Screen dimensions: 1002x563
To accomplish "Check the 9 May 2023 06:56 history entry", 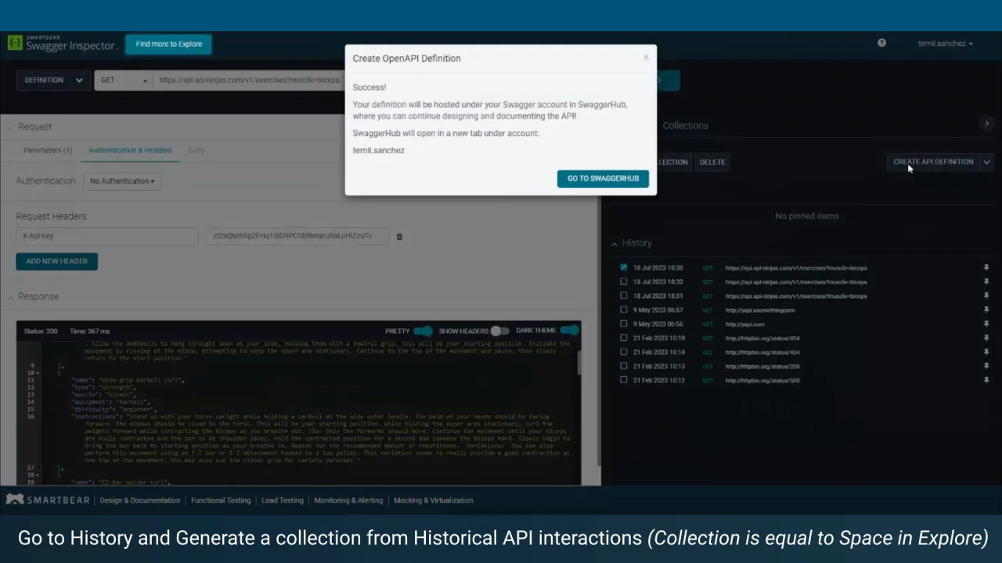I will (x=624, y=324).
